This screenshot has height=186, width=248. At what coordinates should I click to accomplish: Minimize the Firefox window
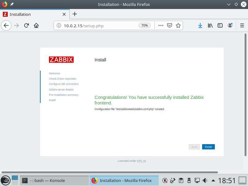pos(229,4)
